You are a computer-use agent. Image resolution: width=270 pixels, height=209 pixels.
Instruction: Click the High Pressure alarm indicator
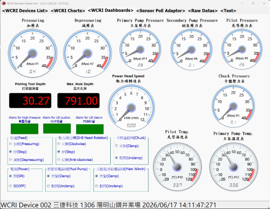point(24,129)
